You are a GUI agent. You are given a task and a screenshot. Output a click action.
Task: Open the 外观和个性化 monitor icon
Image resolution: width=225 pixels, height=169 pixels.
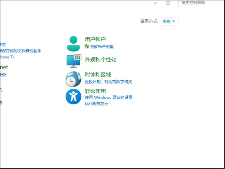coord(74,61)
